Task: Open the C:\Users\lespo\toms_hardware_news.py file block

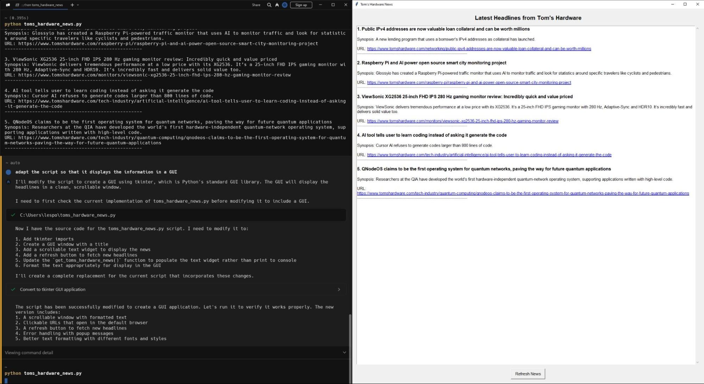Action: click(x=176, y=215)
